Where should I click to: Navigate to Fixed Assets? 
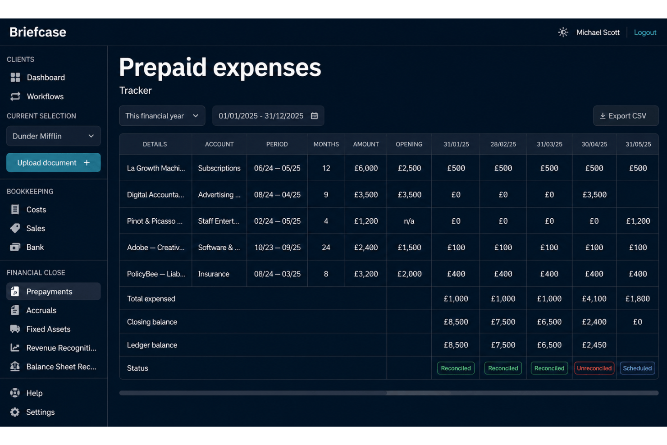54,329
